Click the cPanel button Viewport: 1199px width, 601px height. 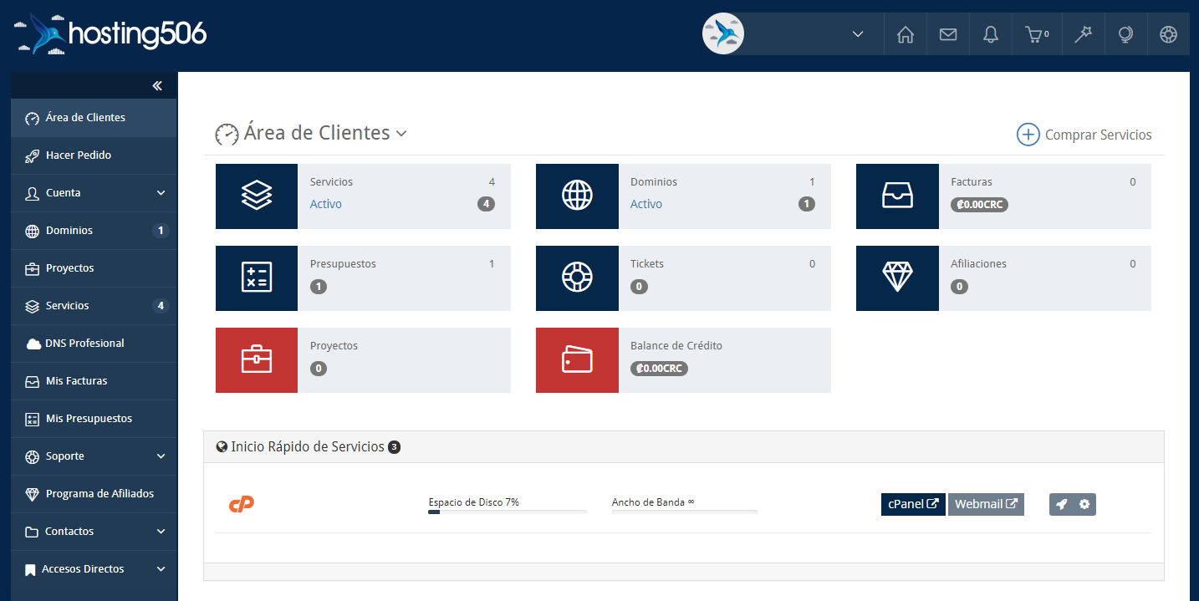coord(913,504)
